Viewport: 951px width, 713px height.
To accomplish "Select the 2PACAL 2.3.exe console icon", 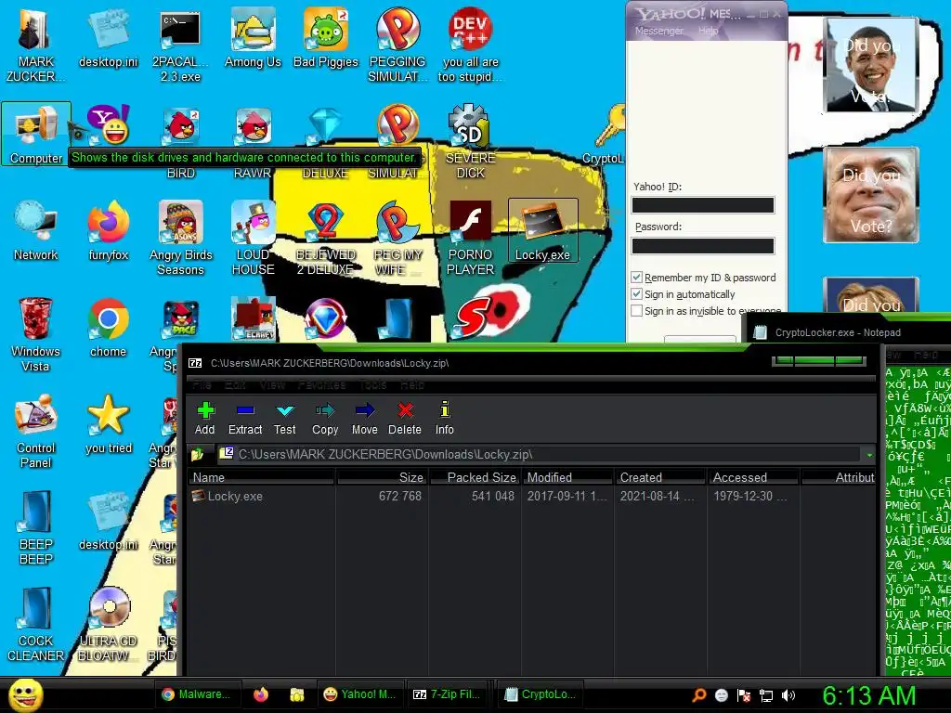I will (180, 45).
